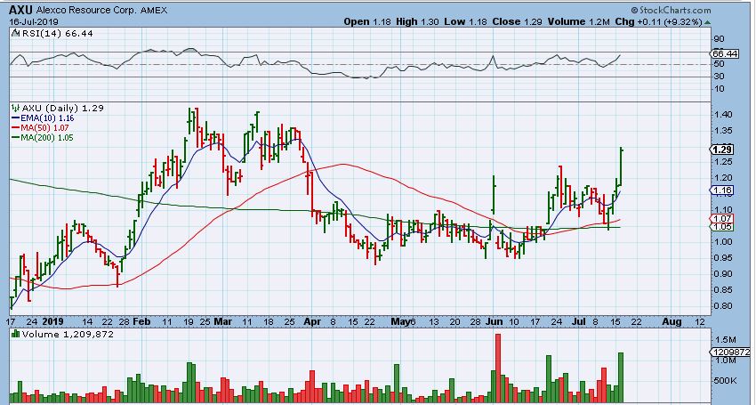Viewport: 756px width, 405px height.
Task: Click the blue EMA(10) legend color line
Action: click(x=15, y=118)
